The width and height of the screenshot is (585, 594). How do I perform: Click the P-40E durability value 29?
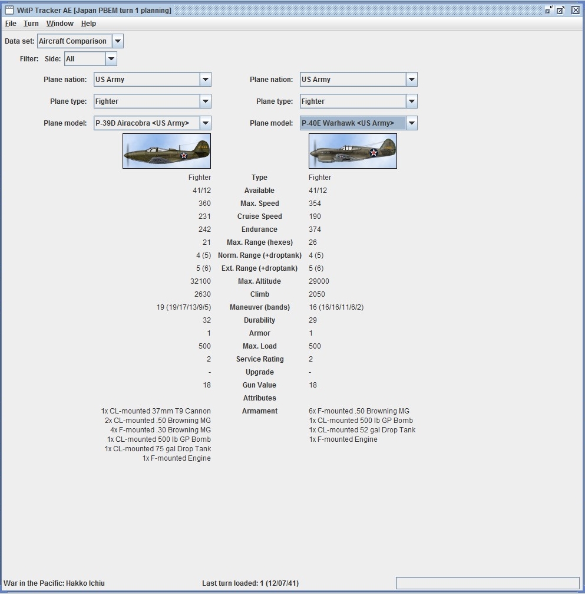pyautogui.click(x=313, y=320)
